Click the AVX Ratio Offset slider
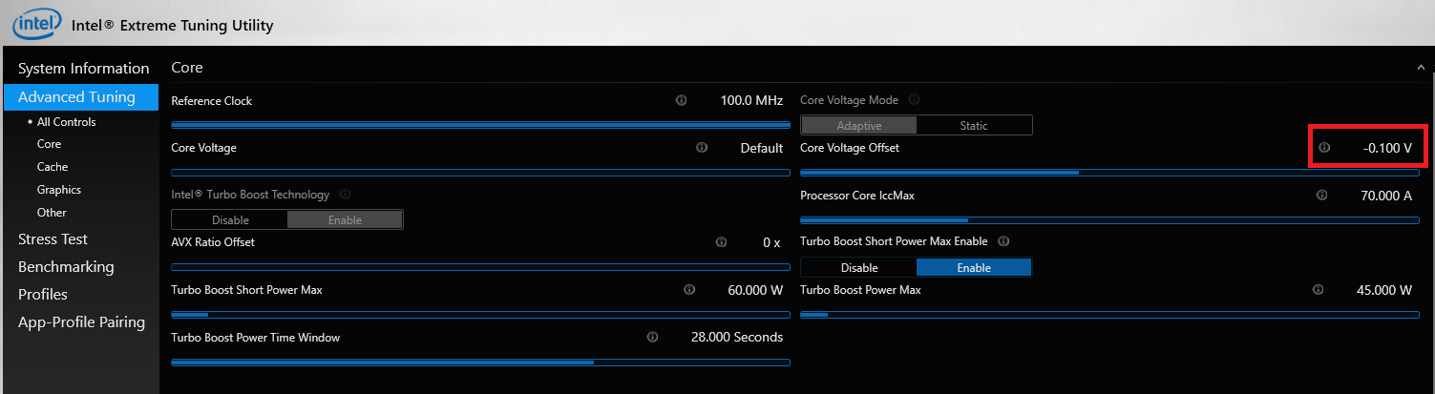This screenshot has height=394, width=1435. (x=480, y=267)
